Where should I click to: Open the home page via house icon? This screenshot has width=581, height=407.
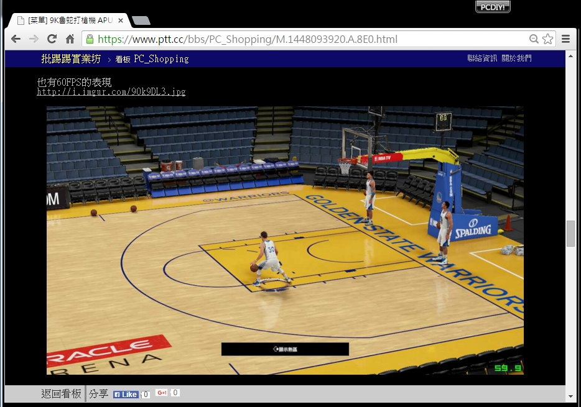click(x=70, y=39)
